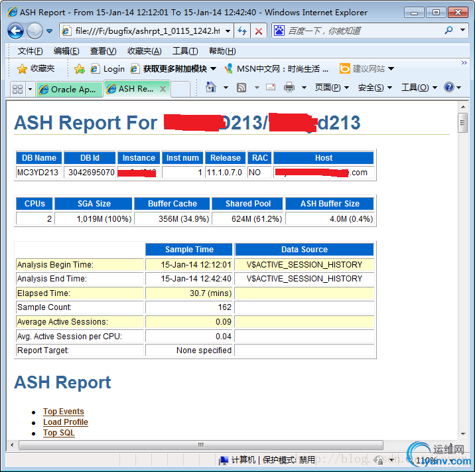The image size is (475, 472).
Task: Click the empty New Tab button
Action: [180, 89]
